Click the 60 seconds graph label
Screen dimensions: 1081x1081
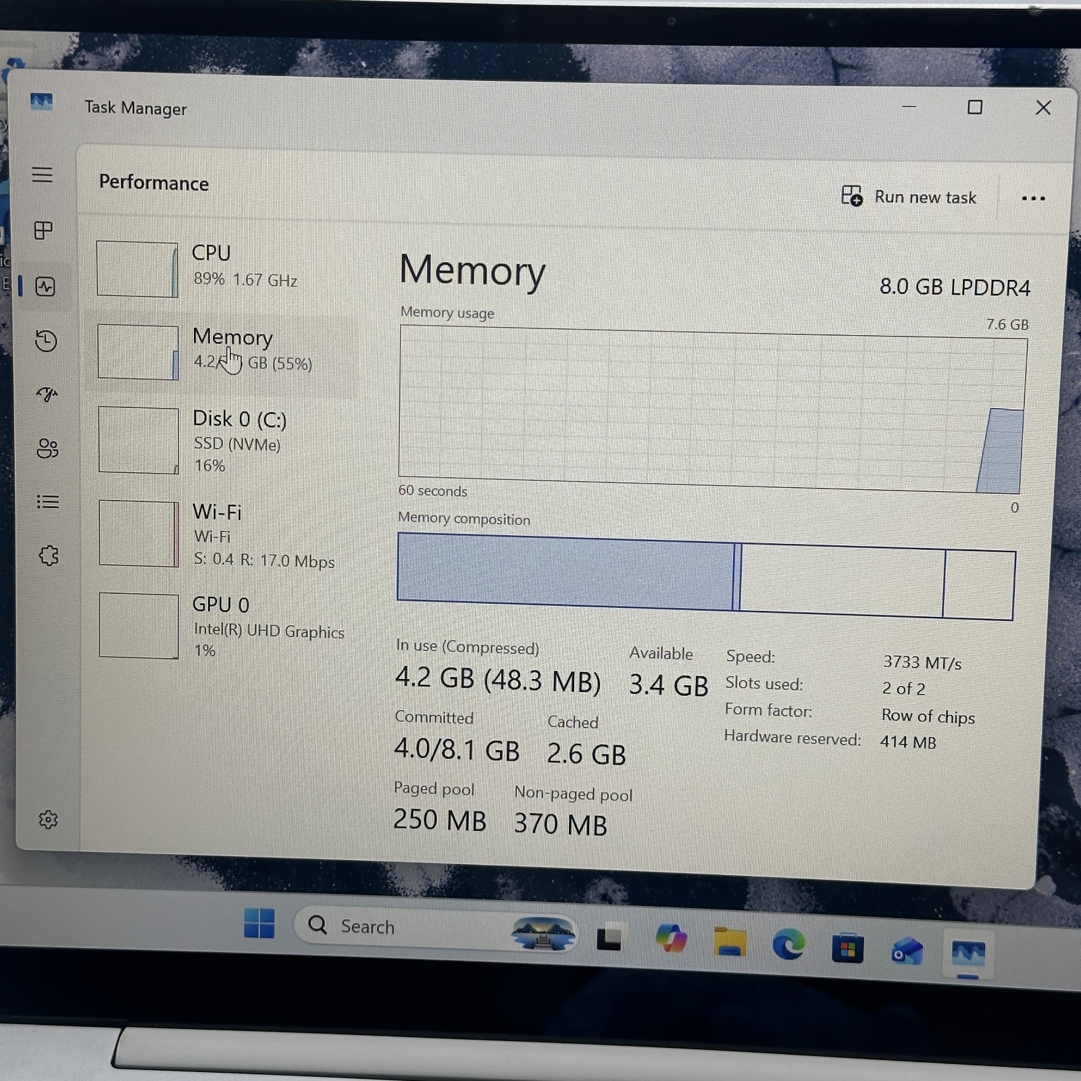[432, 491]
